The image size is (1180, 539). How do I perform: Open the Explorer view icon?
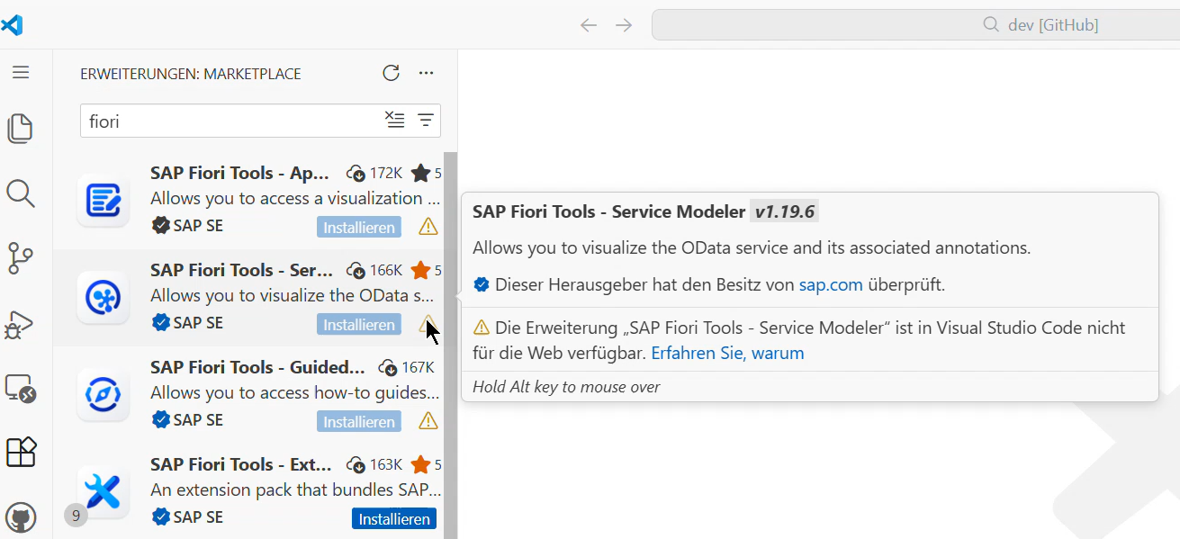click(22, 129)
